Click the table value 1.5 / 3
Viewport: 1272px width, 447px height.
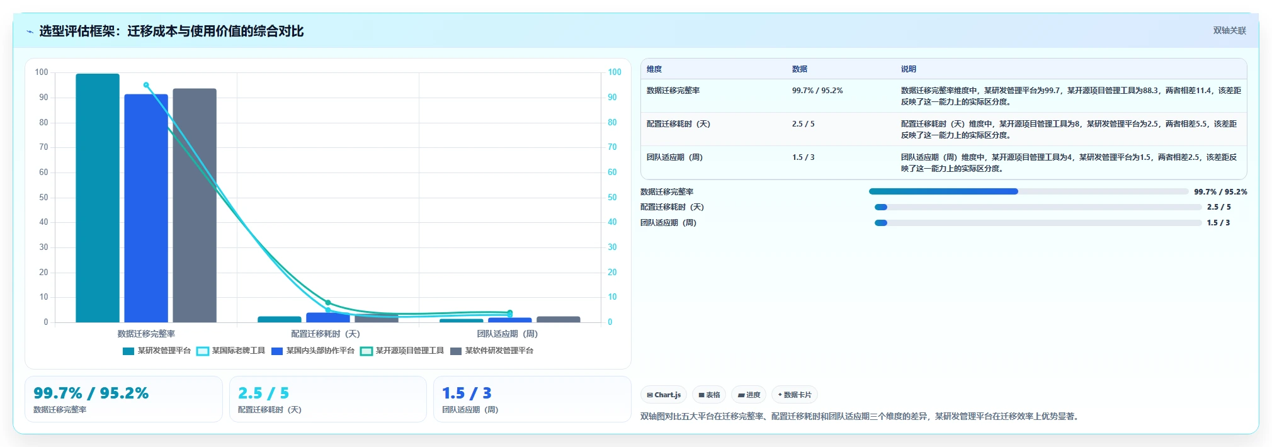click(803, 157)
